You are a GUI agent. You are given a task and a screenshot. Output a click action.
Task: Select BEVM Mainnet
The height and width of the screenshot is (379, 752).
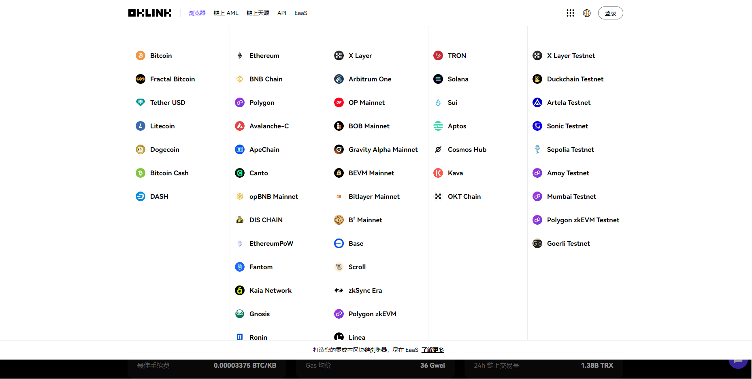[371, 173]
